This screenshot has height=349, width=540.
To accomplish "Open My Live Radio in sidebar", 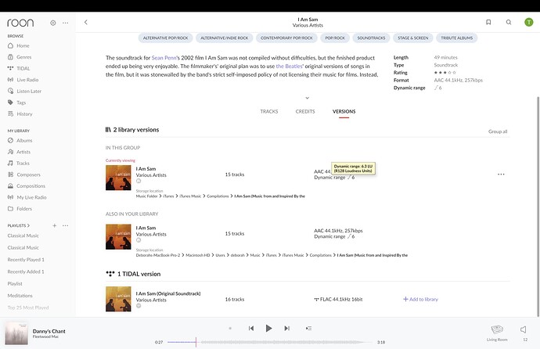I will (27, 197).
